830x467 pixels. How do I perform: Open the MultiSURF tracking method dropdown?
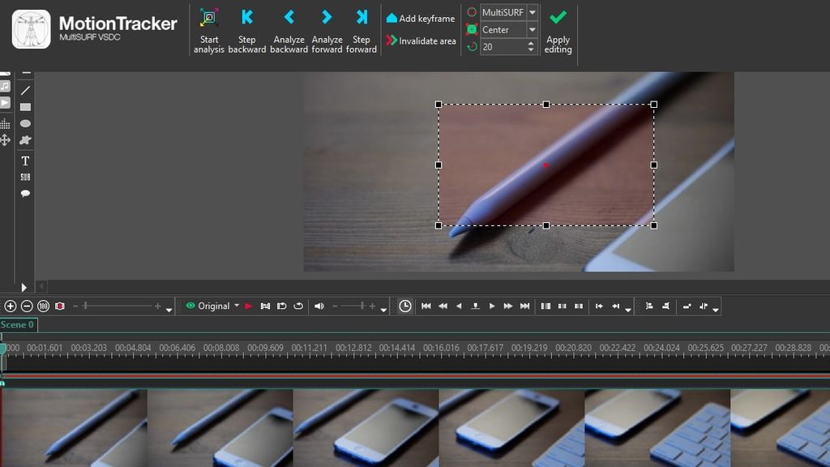point(532,12)
